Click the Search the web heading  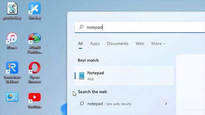click(93, 92)
